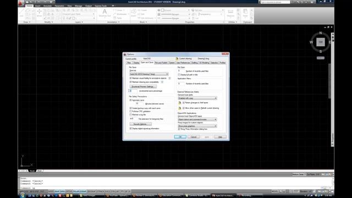
Task: Open the User Preferences tab
Action: [x=183, y=63]
